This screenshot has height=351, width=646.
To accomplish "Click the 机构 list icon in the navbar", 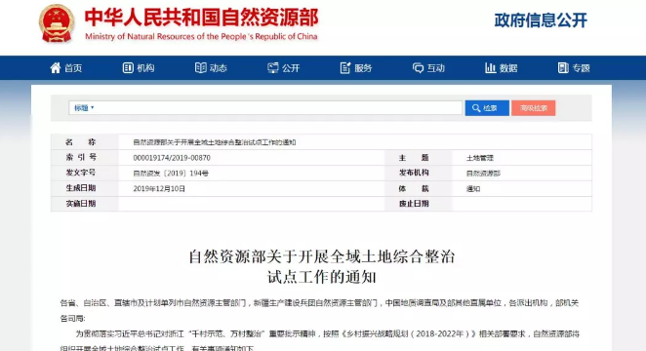I will point(128,68).
